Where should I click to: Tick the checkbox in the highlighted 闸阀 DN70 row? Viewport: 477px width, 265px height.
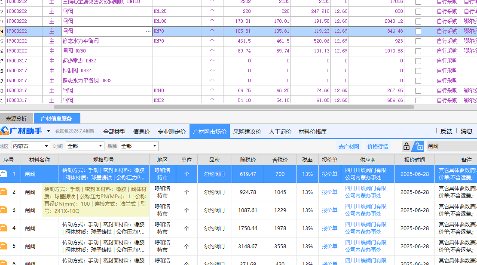(x=418, y=31)
